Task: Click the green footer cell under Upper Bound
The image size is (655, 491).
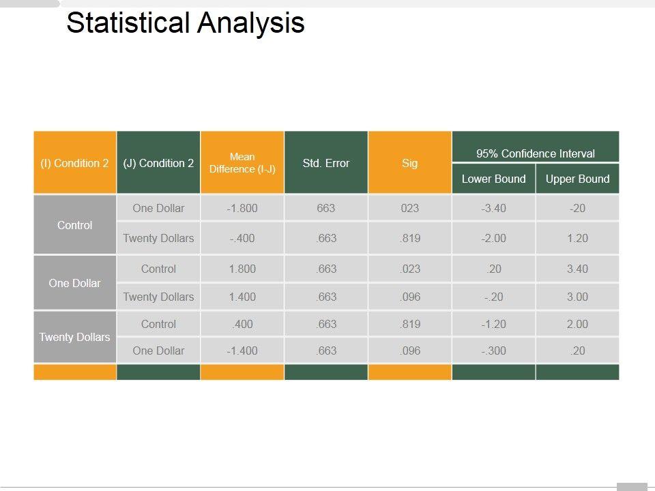Action: point(577,372)
